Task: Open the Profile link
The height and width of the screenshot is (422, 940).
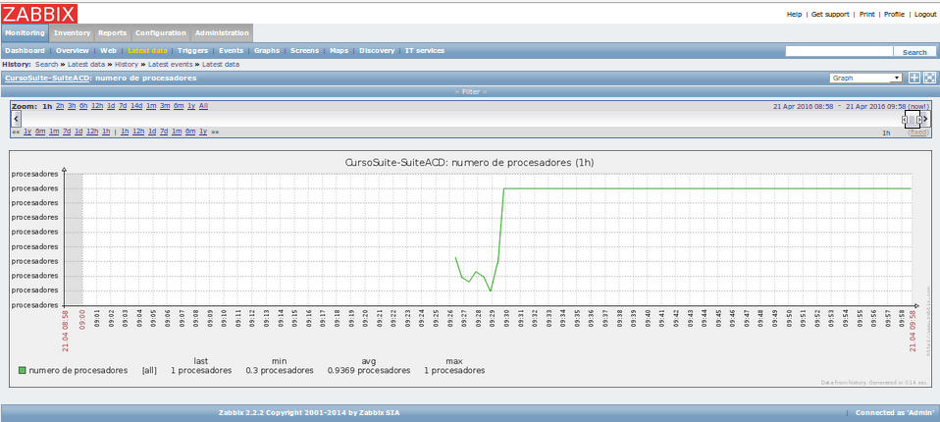Action: [894, 15]
